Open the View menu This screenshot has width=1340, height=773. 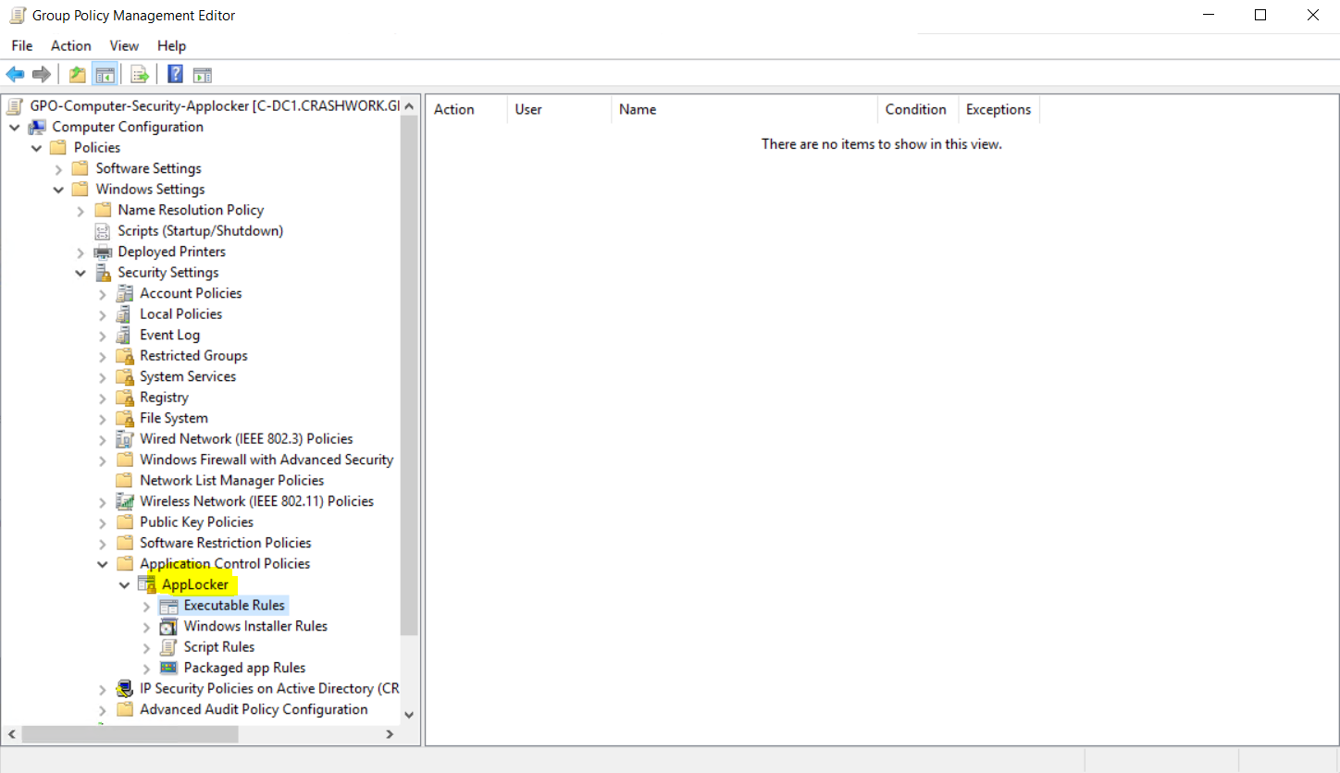(x=124, y=45)
